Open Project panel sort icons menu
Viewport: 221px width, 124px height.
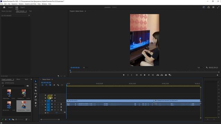(26, 120)
